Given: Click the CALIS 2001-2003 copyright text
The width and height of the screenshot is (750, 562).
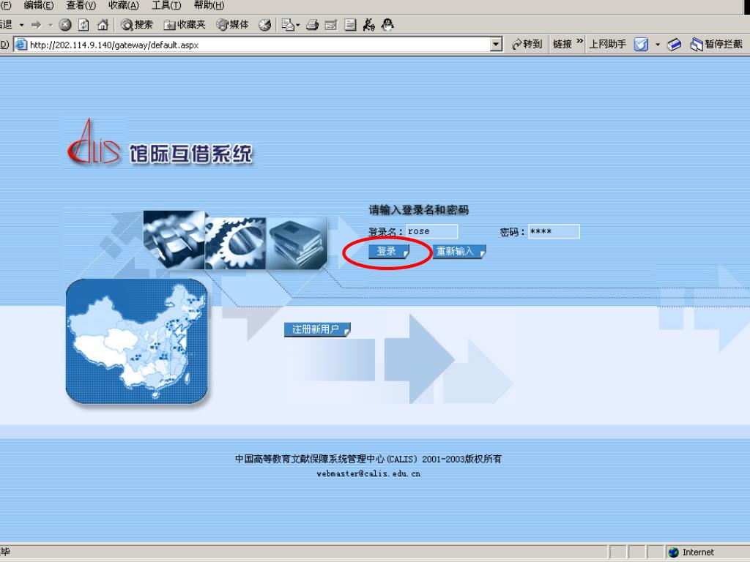Looking at the screenshot, I should [368, 459].
